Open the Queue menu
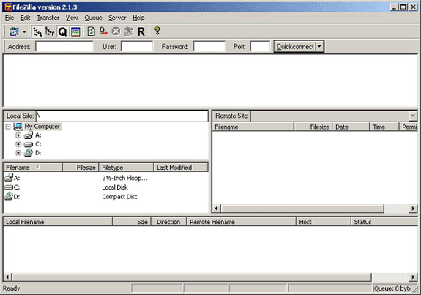This screenshot has width=421, height=295. [93, 18]
